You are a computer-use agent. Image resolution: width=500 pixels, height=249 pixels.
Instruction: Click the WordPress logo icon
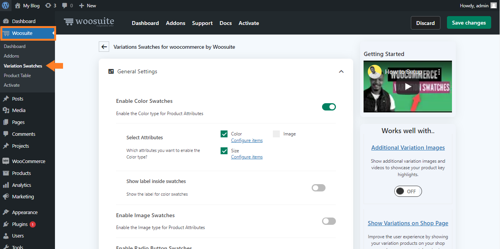point(5,5)
